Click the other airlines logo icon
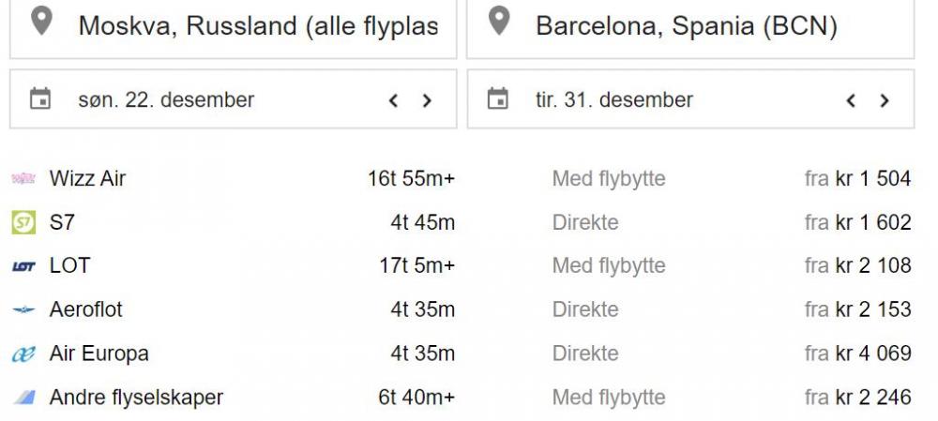 pyautogui.click(x=23, y=398)
